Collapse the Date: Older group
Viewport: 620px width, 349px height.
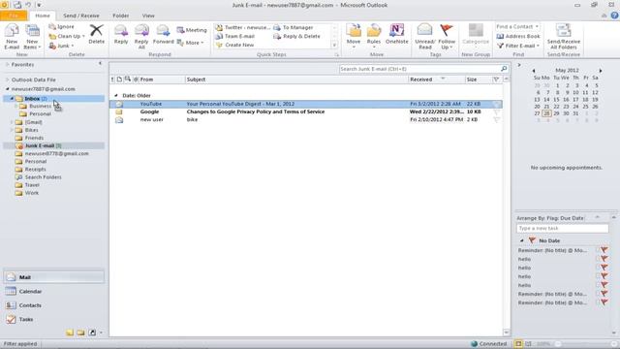tap(116, 95)
